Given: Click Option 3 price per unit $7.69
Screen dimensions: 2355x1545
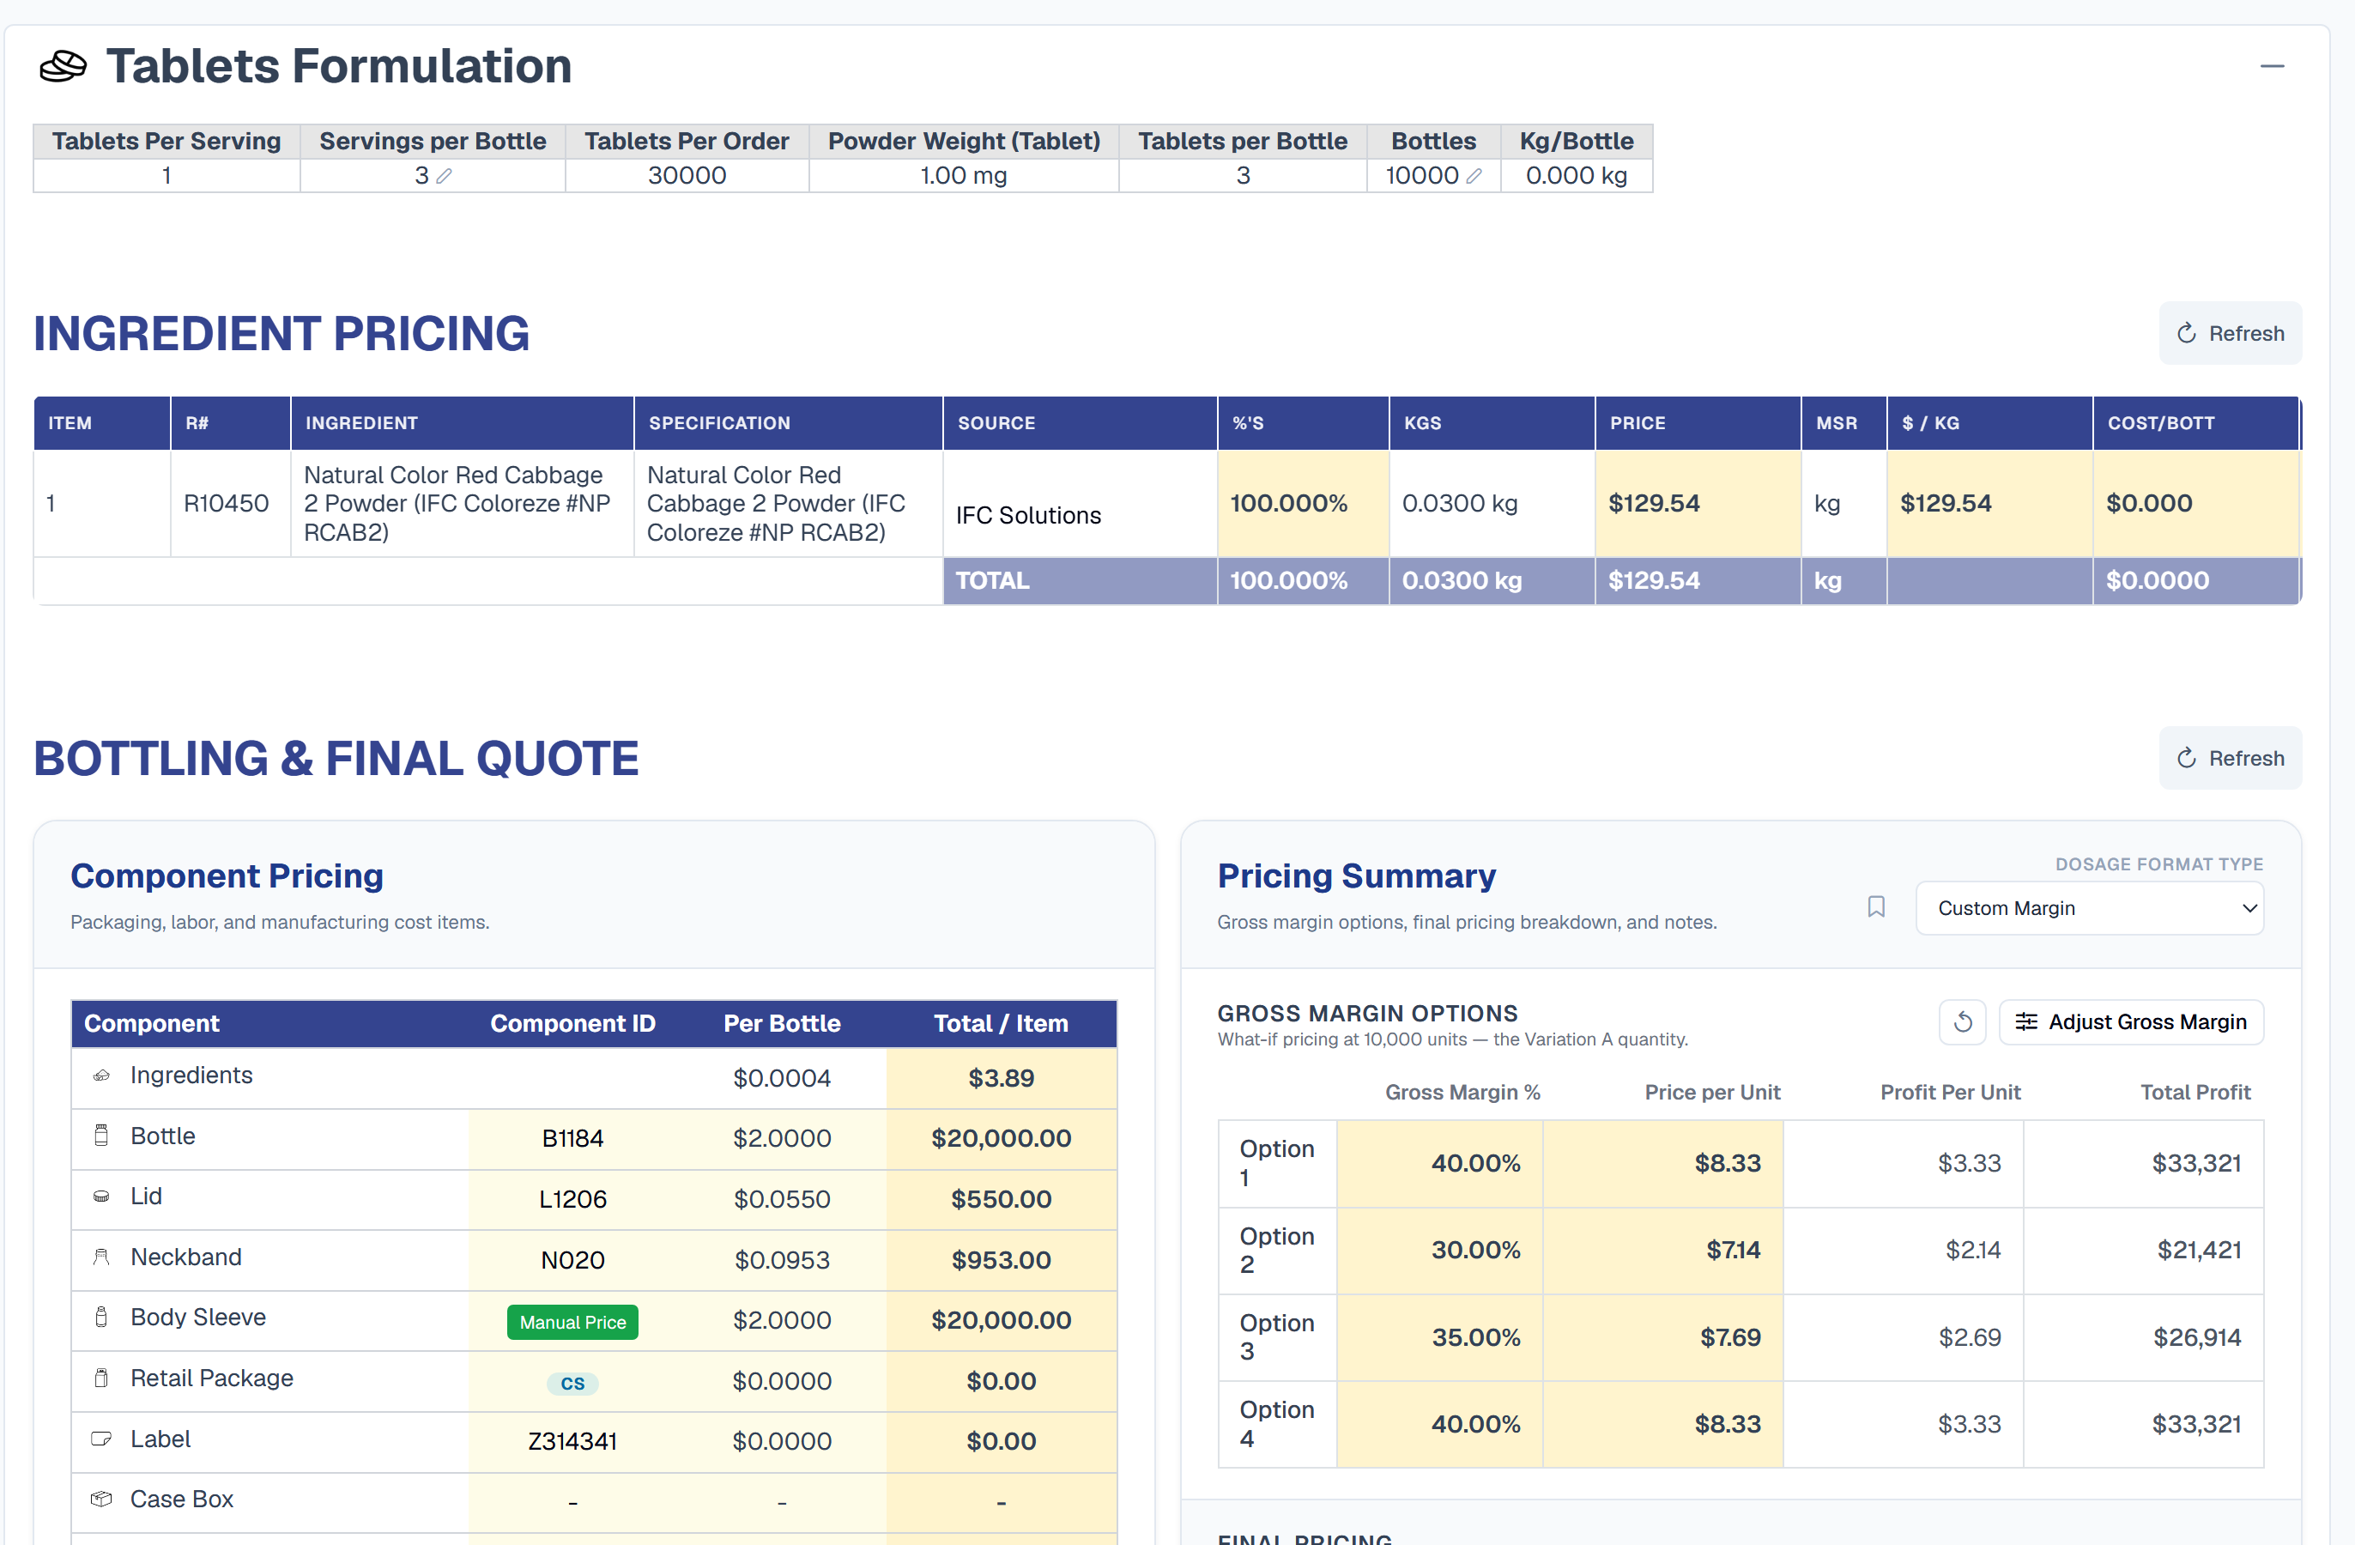Looking at the screenshot, I should (x=1662, y=1337).
